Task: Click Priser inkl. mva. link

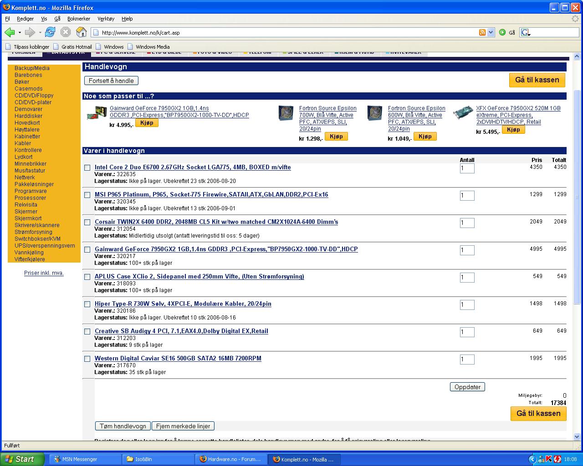Action: coord(44,273)
